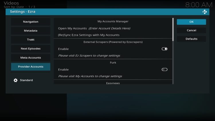Click the 'Easynews' section heading
Image resolution: width=215 pixels, height=121 pixels.
pos(113,83)
